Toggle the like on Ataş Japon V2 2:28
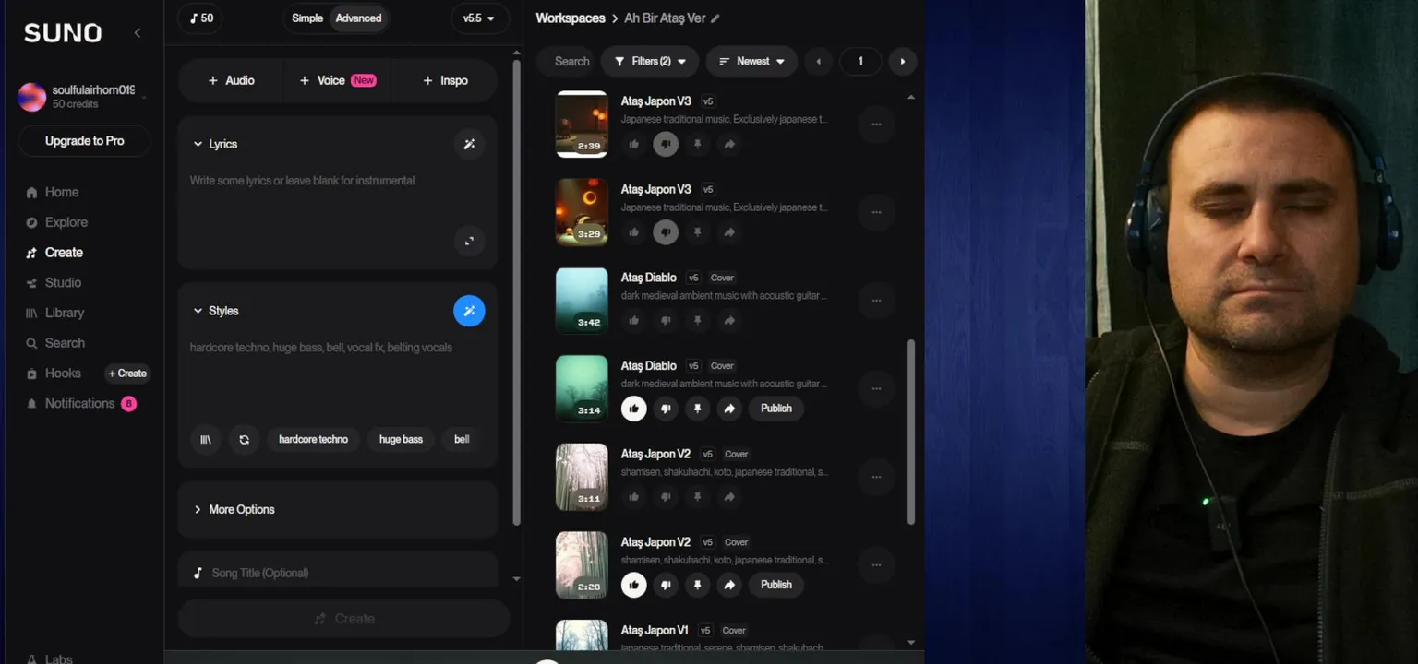Viewport: 1418px width, 664px height. [633, 585]
